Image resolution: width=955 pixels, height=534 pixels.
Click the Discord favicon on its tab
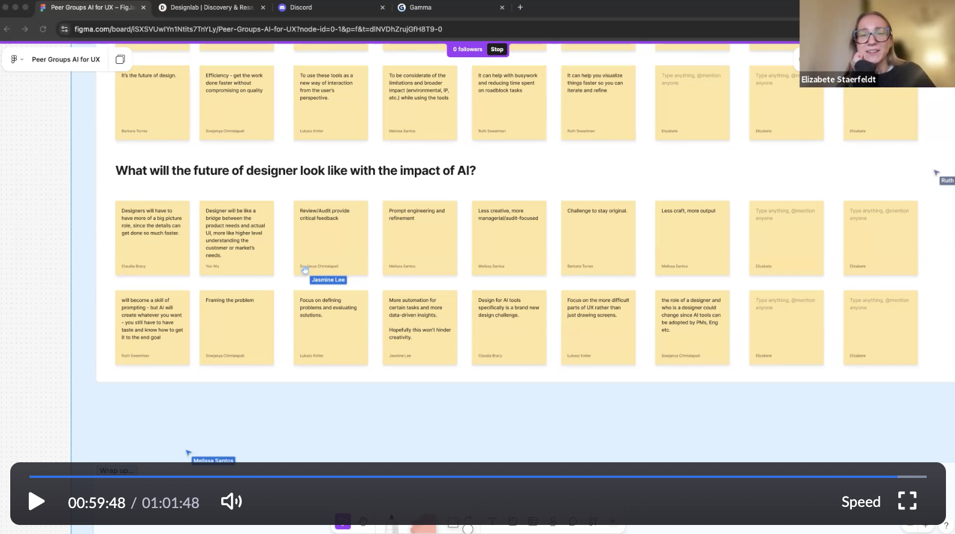click(x=282, y=7)
